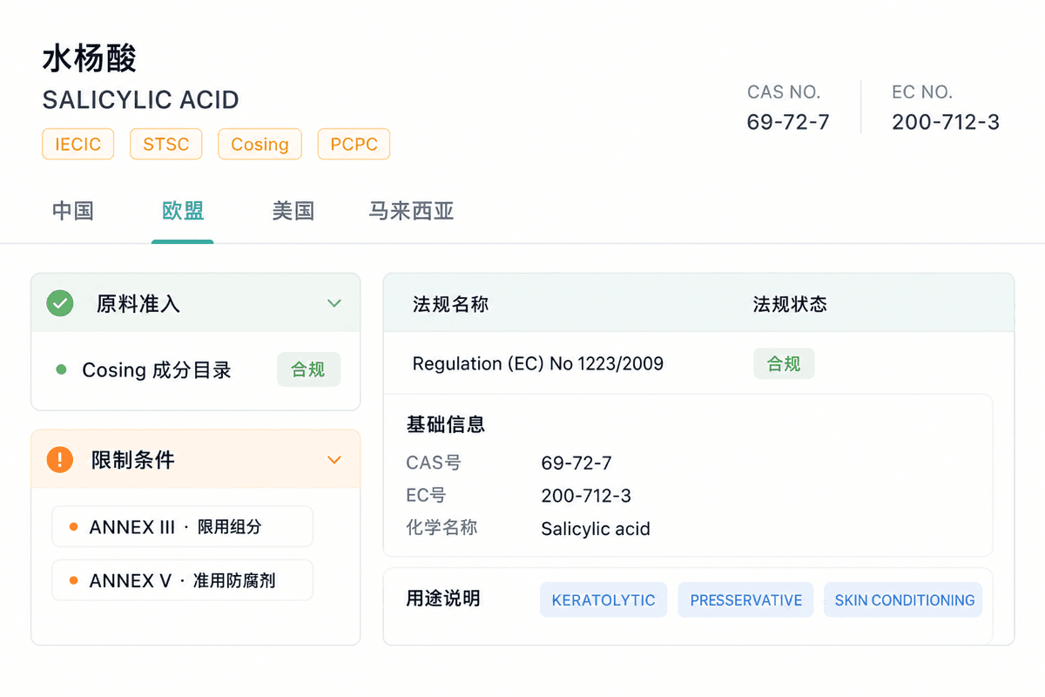
Task: Click the orange bullet beside ANNEX III
Action: coord(73,527)
